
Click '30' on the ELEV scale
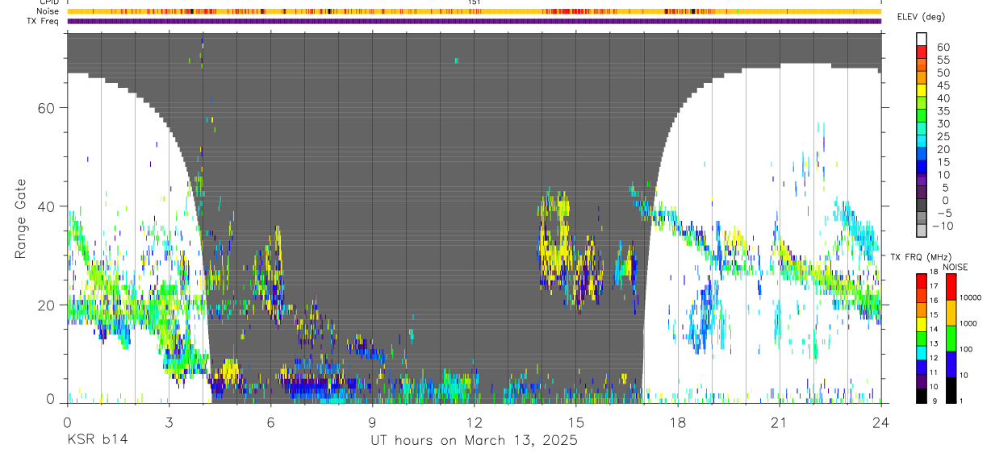click(942, 123)
